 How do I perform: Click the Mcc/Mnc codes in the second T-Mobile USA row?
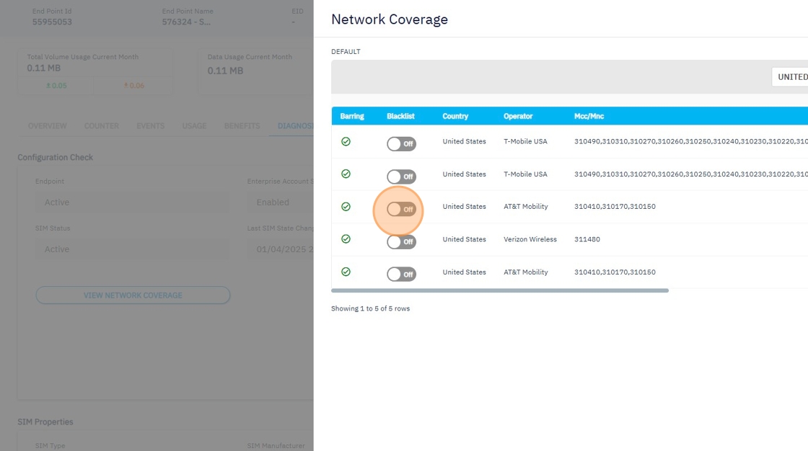(x=691, y=174)
